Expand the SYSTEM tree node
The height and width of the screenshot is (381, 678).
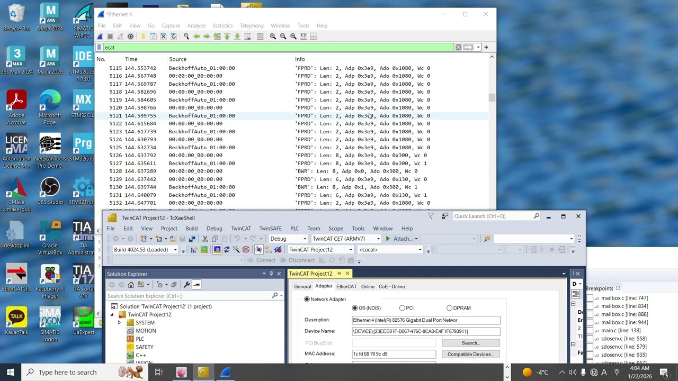119,323
